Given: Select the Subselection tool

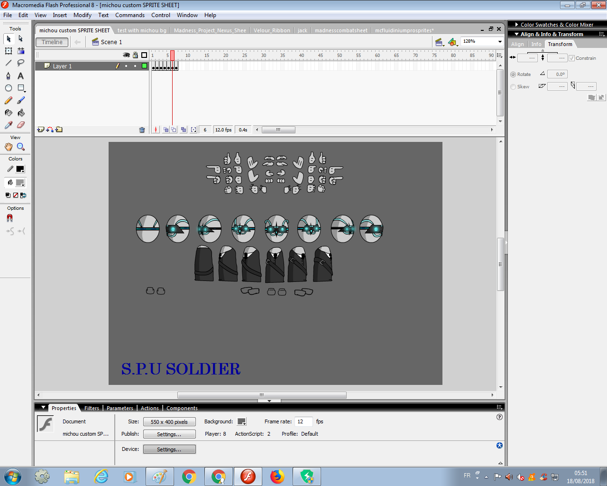Looking at the screenshot, I should pos(21,38).
